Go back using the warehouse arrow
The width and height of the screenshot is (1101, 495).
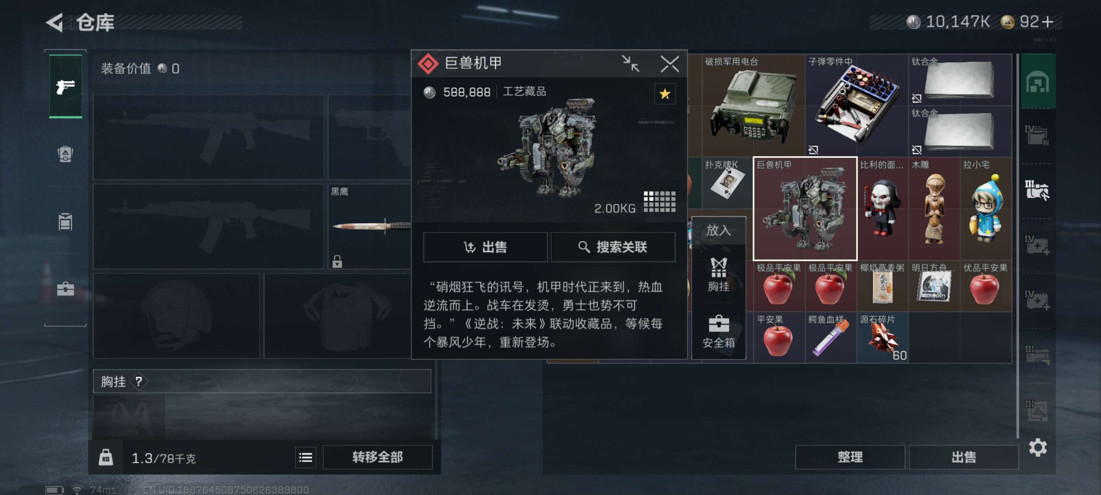pyautogui.click(x=55, y=22)
